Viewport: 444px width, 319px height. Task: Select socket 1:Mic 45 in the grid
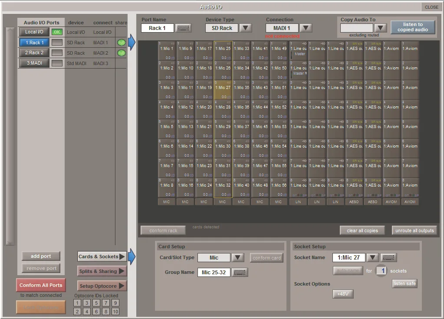260,129
